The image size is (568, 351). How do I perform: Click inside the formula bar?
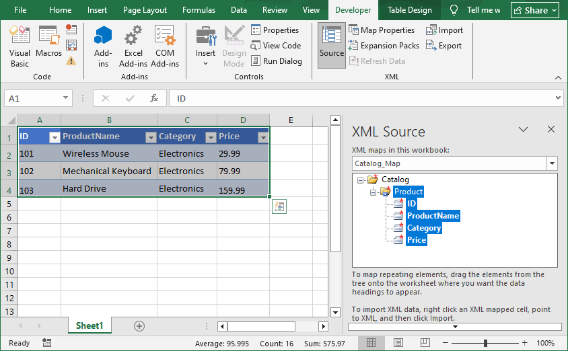click(362, 98)
